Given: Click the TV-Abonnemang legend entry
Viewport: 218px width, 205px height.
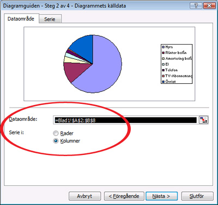Looking at the screenshot, I should (177, 76).
